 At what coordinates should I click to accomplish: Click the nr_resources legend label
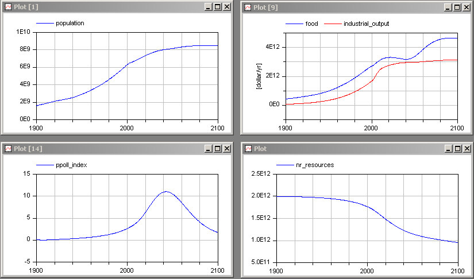pos(313,165)
